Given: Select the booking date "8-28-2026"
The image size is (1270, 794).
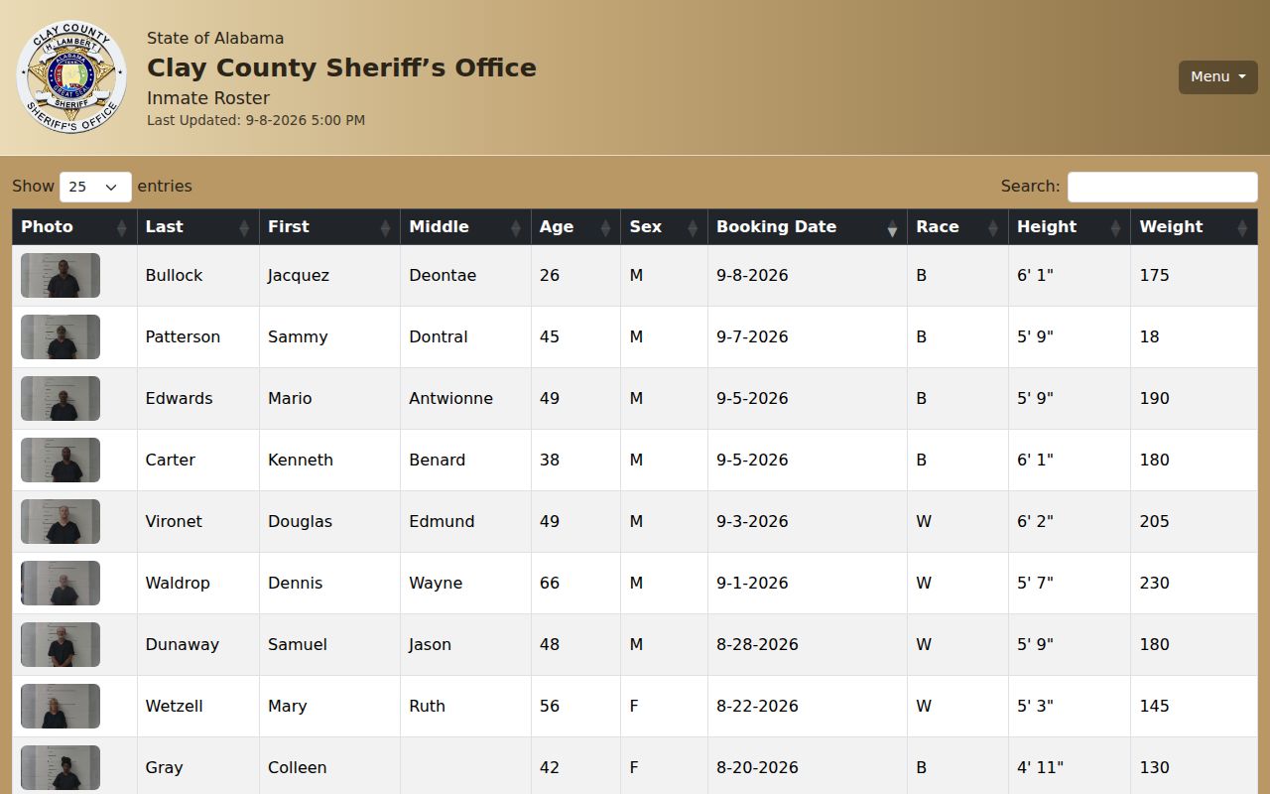Looking at the screenshot, I should (x=757, y=645).
